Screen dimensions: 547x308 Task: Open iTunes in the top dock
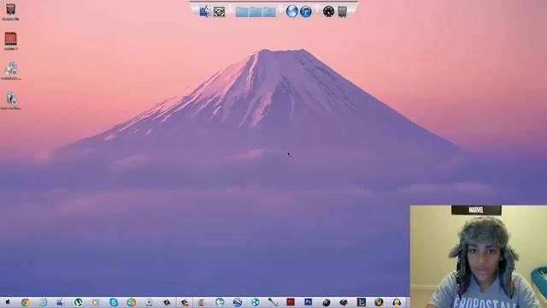click(x=306, y=11)
